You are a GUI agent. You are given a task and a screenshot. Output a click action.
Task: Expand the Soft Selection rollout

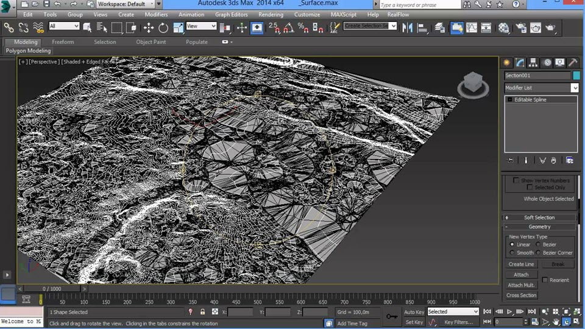[x=539, y=218]
